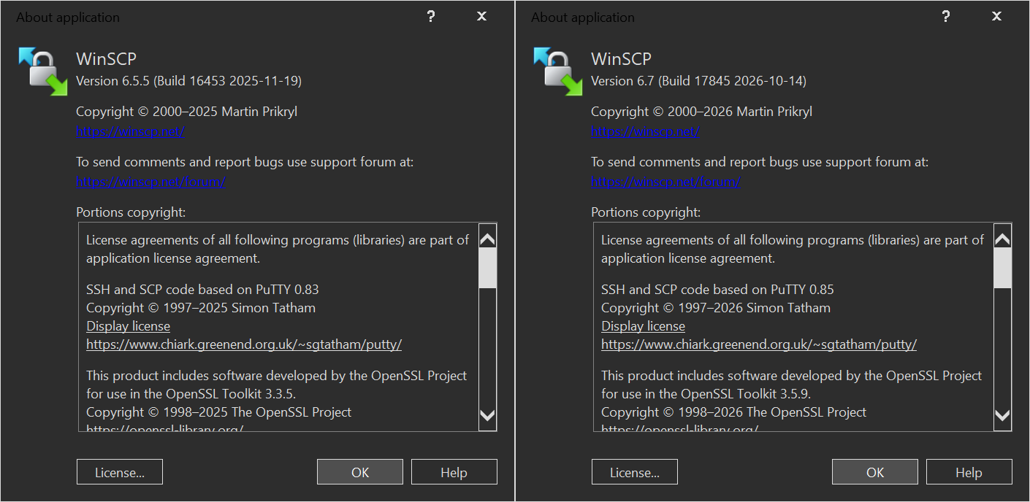The height and width of the screenshot is (502, 1030).
Task: Click "Copyright © 1997–2026 Simon Tatham" line
Action: pyautogui.click(x=716, y=308)
